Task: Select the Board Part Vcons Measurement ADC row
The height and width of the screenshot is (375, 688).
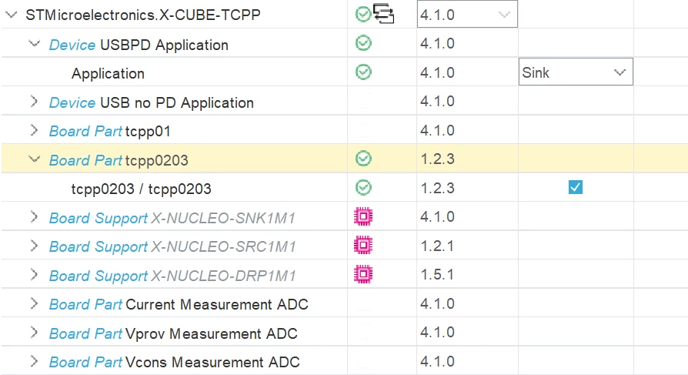Action: tap(344, 361)
